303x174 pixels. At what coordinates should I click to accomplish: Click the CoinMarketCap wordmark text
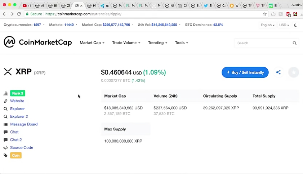(x=45, y=42)
